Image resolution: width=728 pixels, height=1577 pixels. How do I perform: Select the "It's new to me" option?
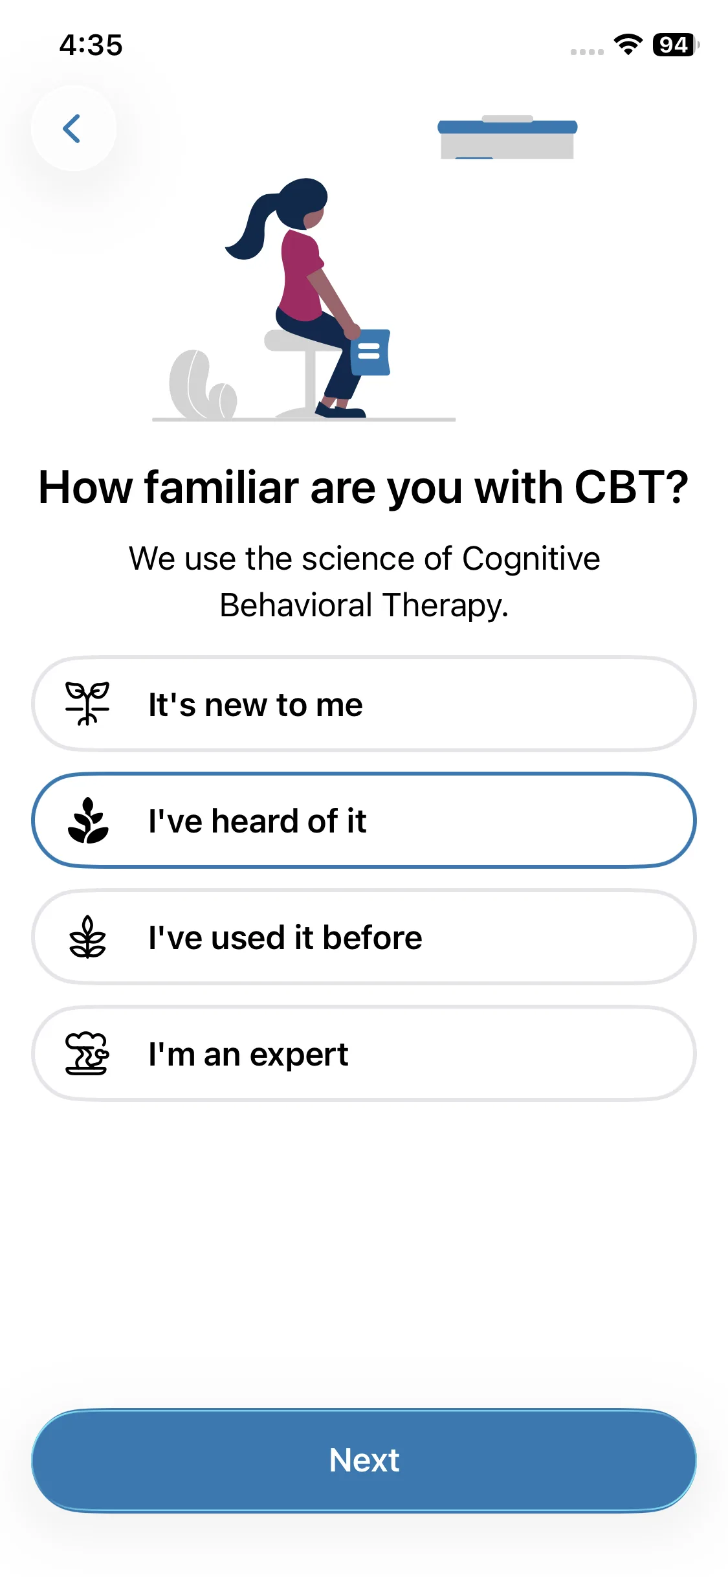pos(364,704)
